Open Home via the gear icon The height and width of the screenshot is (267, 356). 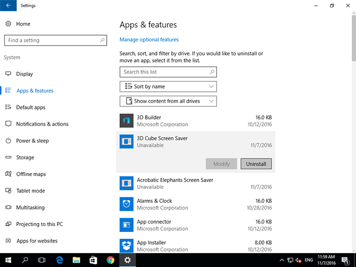9,24
